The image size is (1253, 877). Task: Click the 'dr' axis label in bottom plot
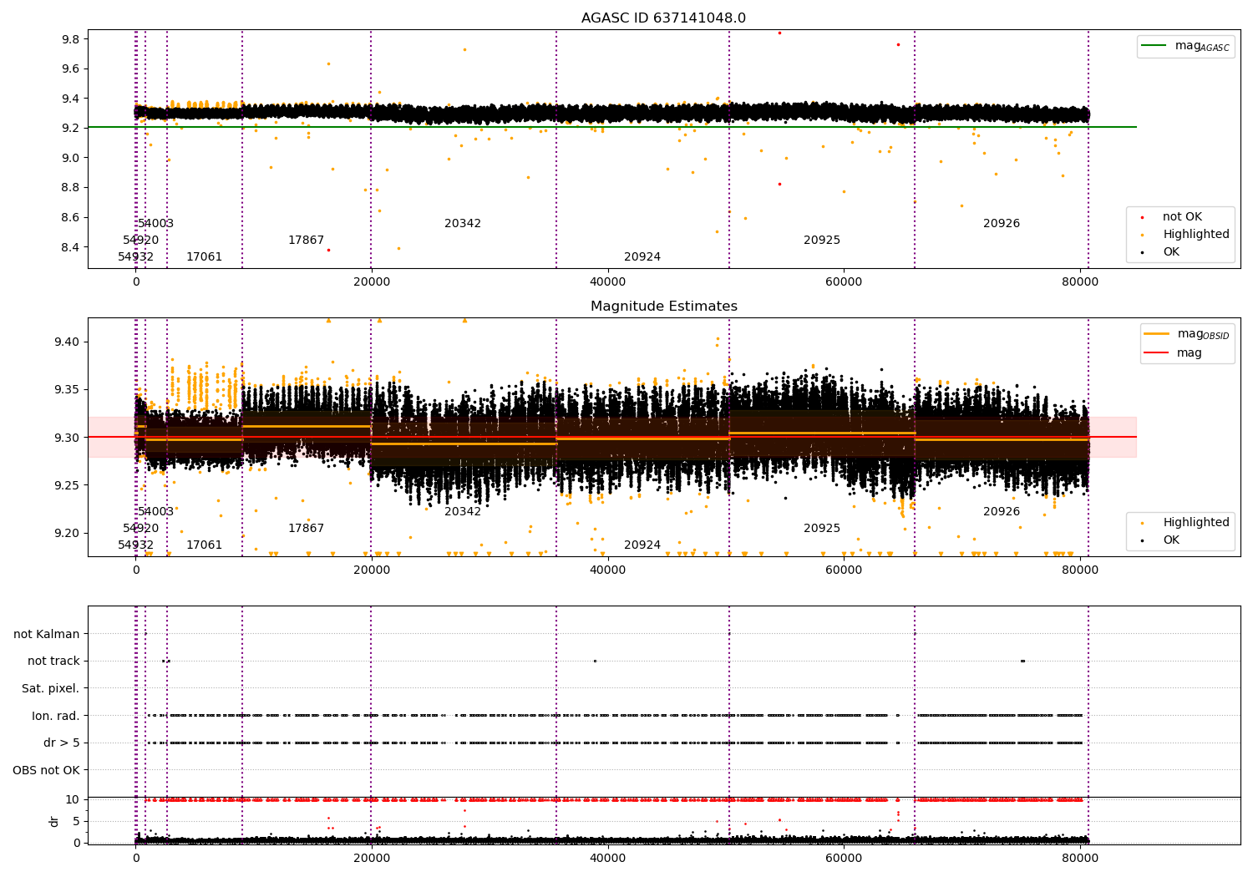click(54, 821)
